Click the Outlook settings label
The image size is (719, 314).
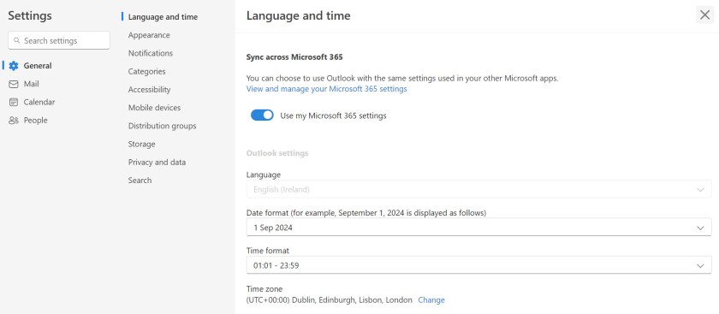tap(277, 153)
